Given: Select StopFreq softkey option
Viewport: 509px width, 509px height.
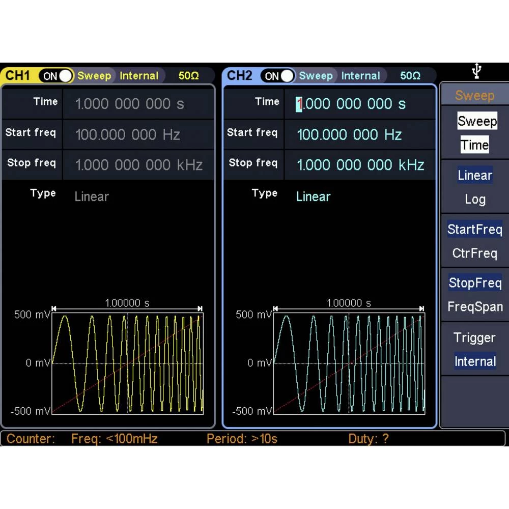Looking at the screenshot, I should [474, 283].
